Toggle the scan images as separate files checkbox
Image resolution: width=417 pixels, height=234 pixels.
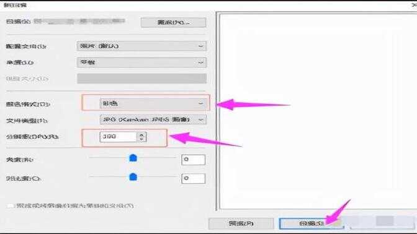[10, 206]
